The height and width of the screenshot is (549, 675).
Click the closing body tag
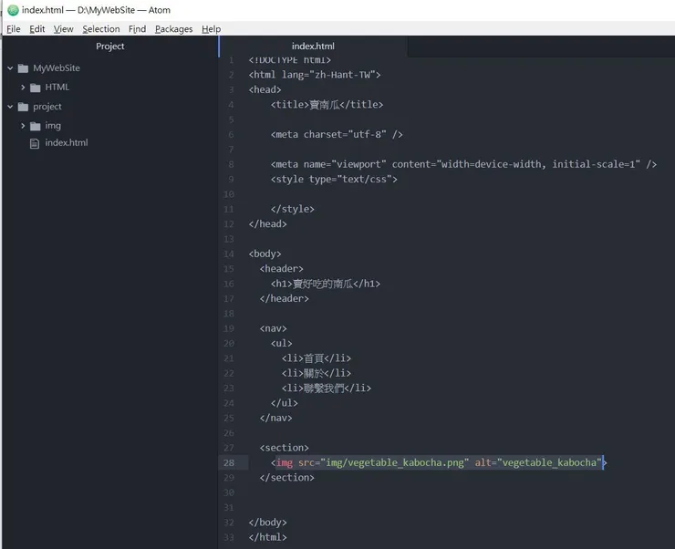pos(267,523)
